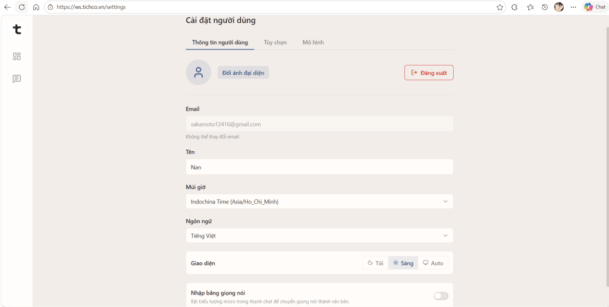The height and width of the screenshot is (307, 609).
Task: Open the chat messages icon in sidebar
Action: click(x=17, y=79)
